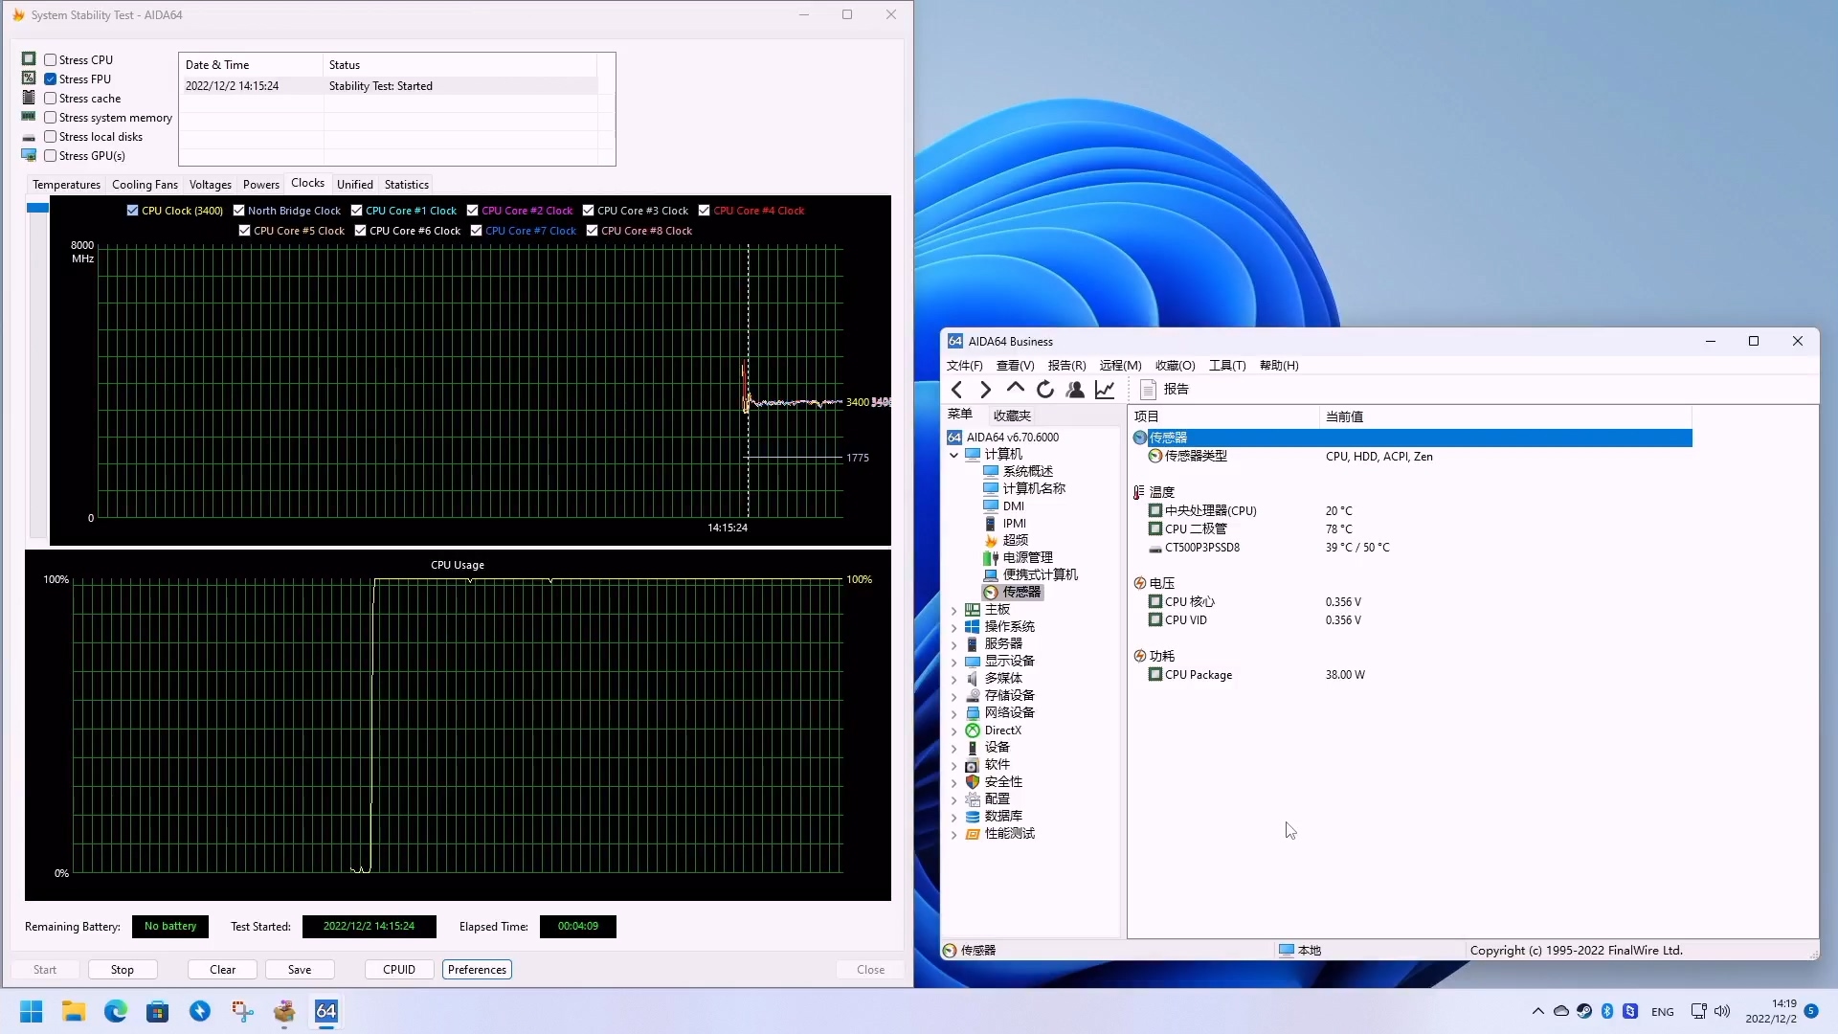Open Microsoft Edge from the taskbar
The image size is (1838, 1034).
coord(116,1011)
